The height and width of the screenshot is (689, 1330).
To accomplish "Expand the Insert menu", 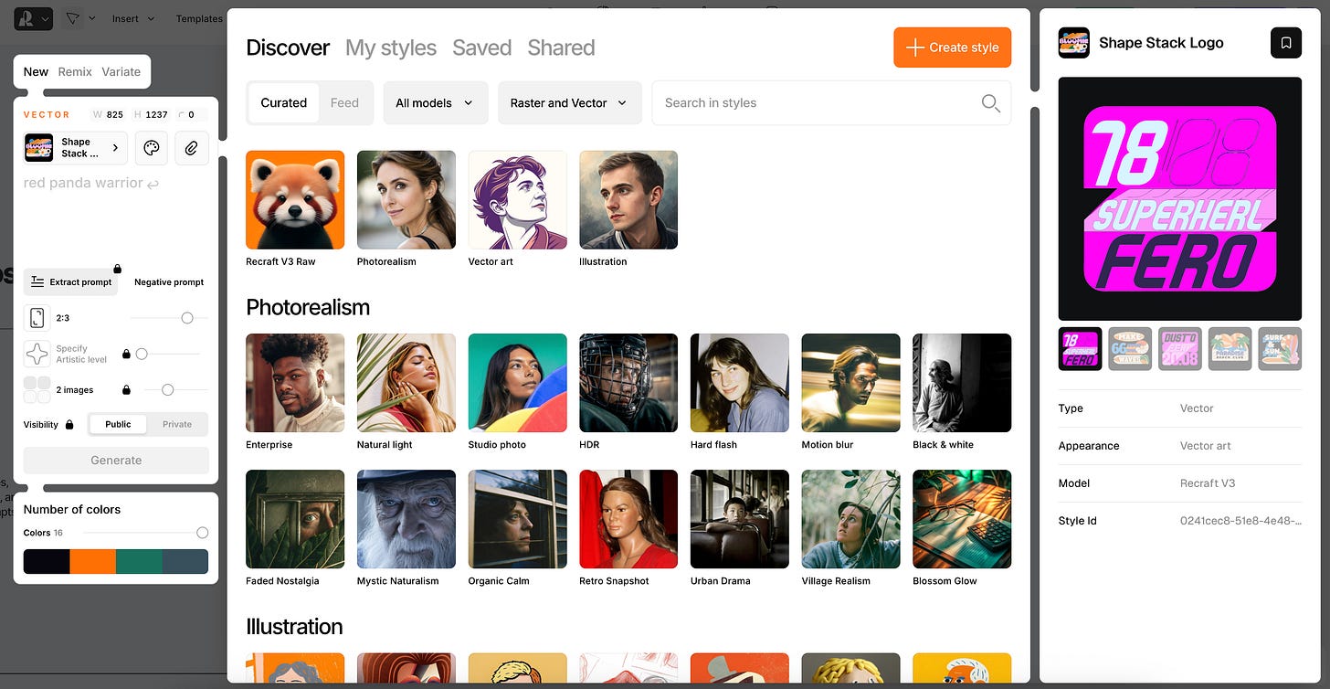I will click(x=133, y=18).
